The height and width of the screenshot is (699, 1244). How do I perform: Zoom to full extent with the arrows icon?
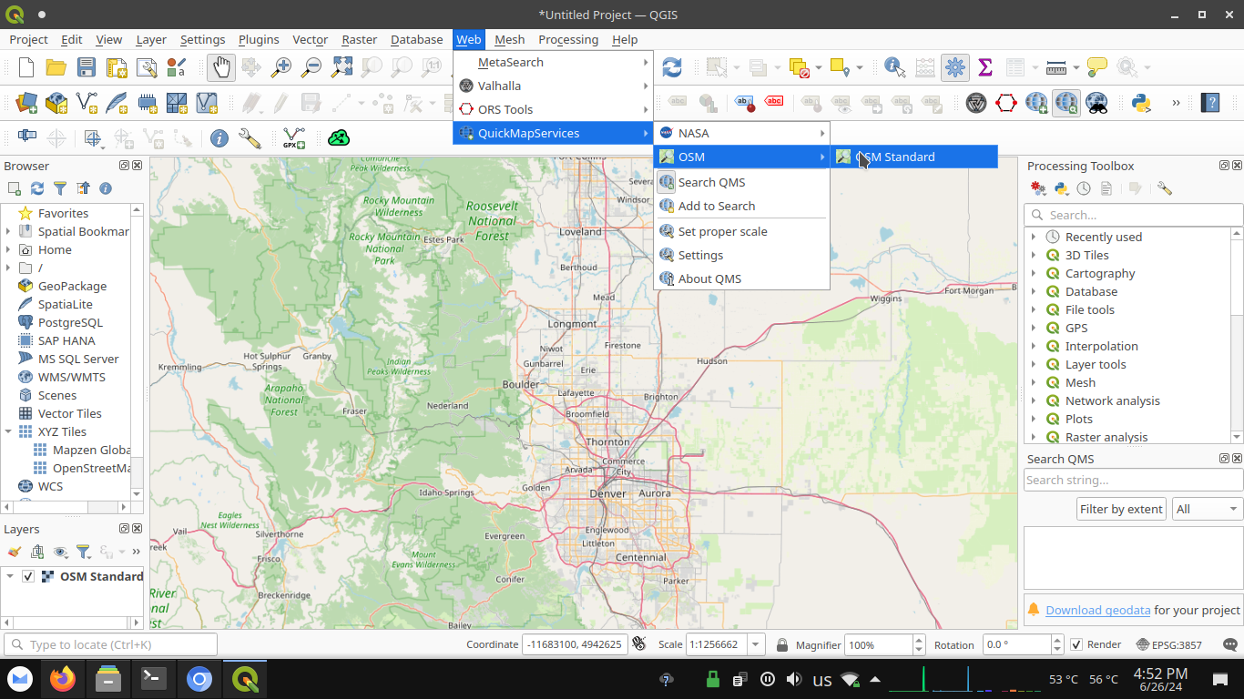pyautogui.click(x=342, y=67)
